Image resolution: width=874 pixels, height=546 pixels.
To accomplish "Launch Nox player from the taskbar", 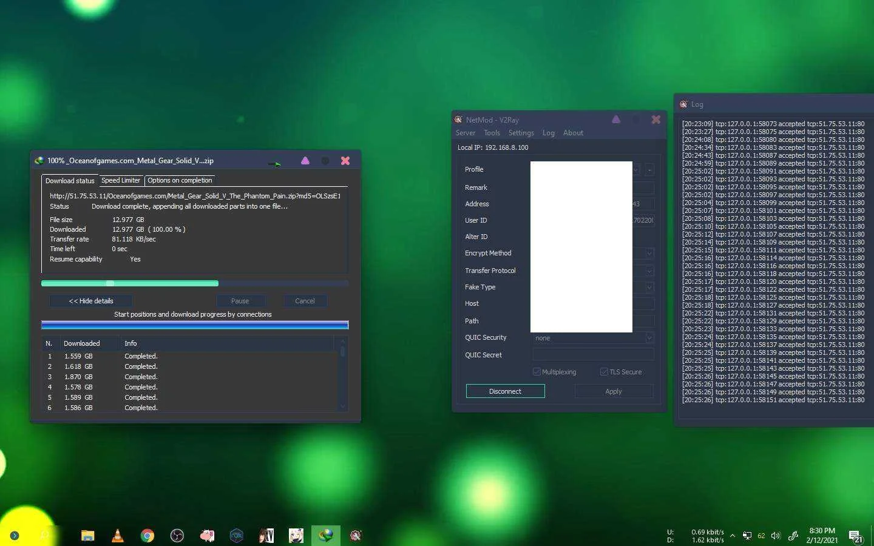I will point(236,536).
